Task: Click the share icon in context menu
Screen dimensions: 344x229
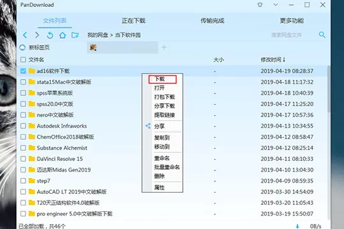Action: [x=148, y=126]
